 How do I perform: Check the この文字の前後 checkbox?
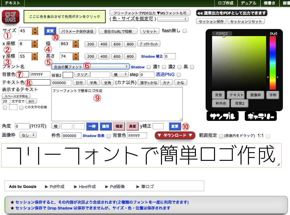21,108
